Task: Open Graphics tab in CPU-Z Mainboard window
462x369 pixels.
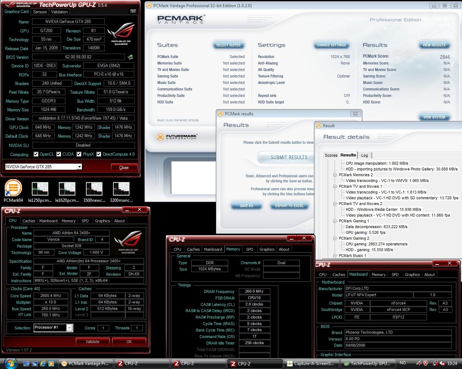Action: (412, 275)
